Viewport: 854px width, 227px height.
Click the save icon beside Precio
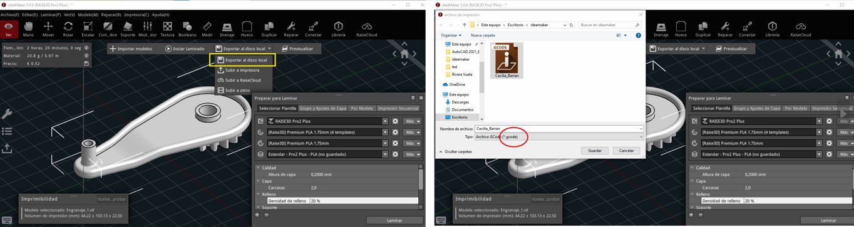(x=86, y=63)
